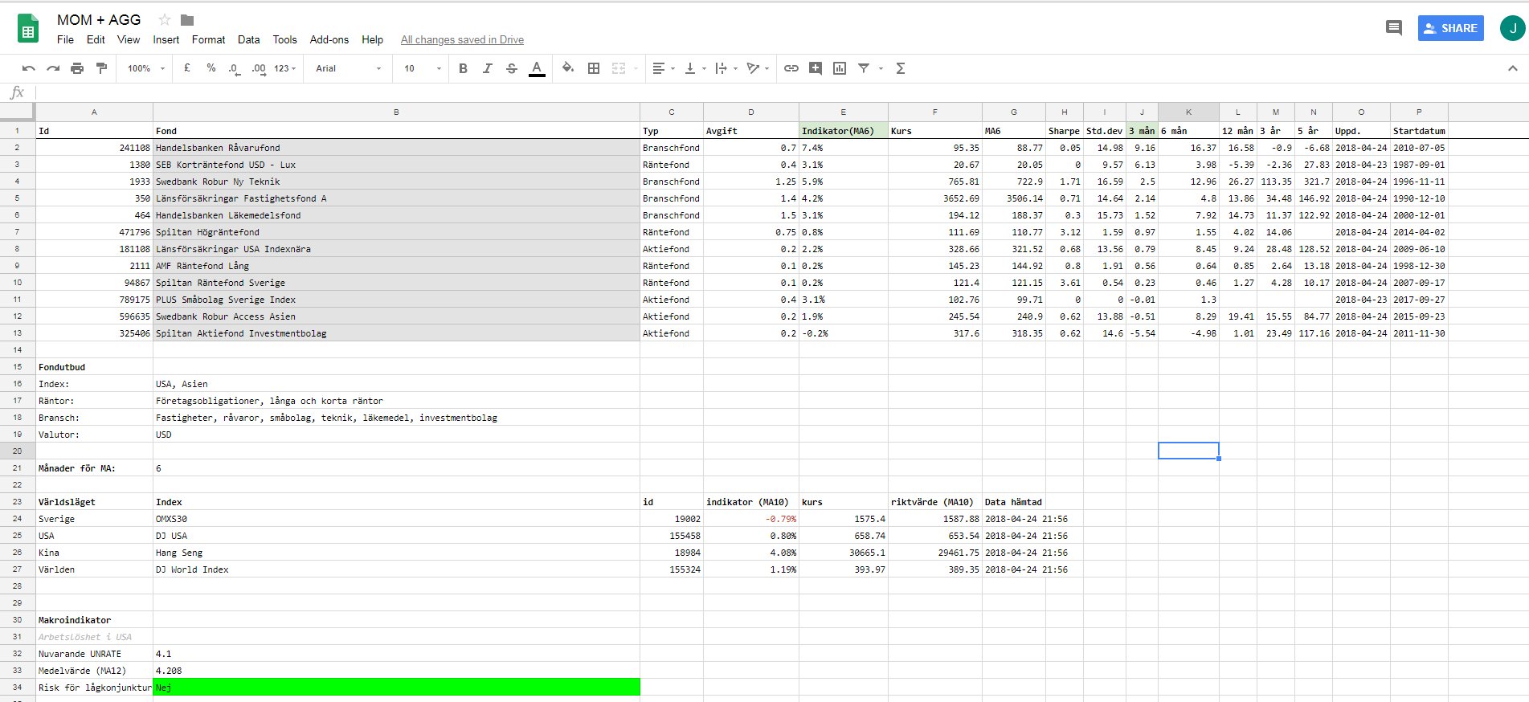Open the Borders tool in the toolbar

pos(594,68)
